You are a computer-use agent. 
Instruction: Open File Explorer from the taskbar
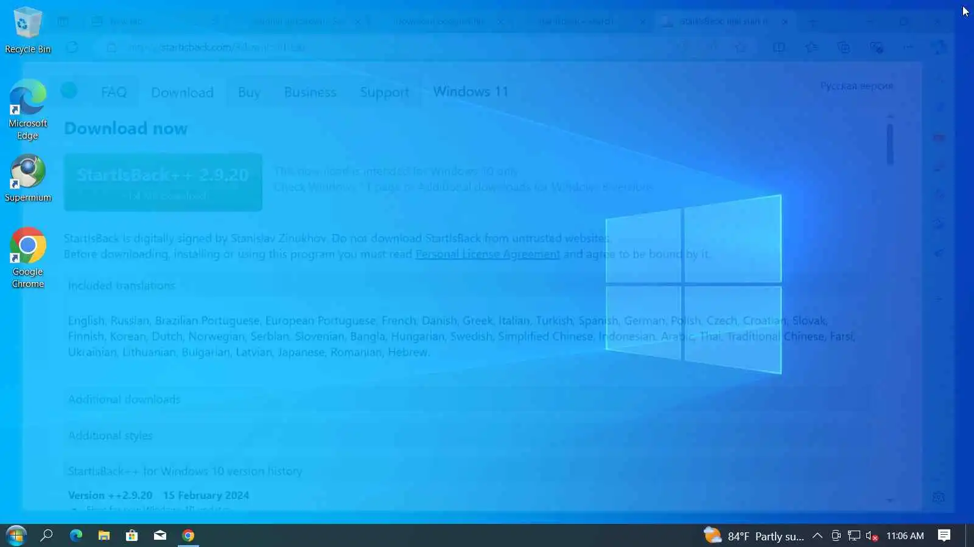[103, 535]
